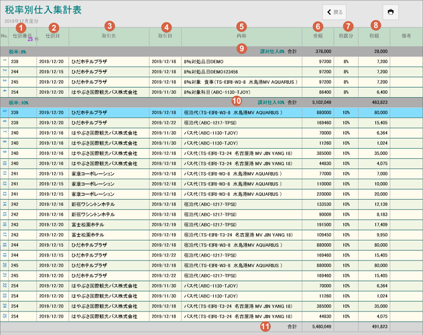The width and height of the screenshot is (423, 335).
Task: Click the 税区分 column header
Action: click(346, 36)
